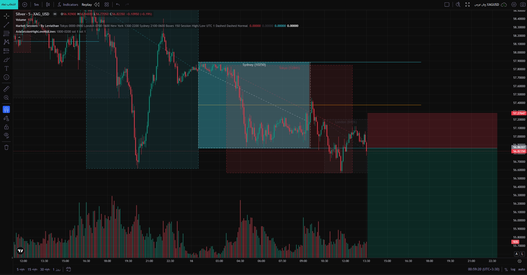Toggle magnet mode for drawings
Viewport: 527px width, 275px height.
(x=6, y=110)
